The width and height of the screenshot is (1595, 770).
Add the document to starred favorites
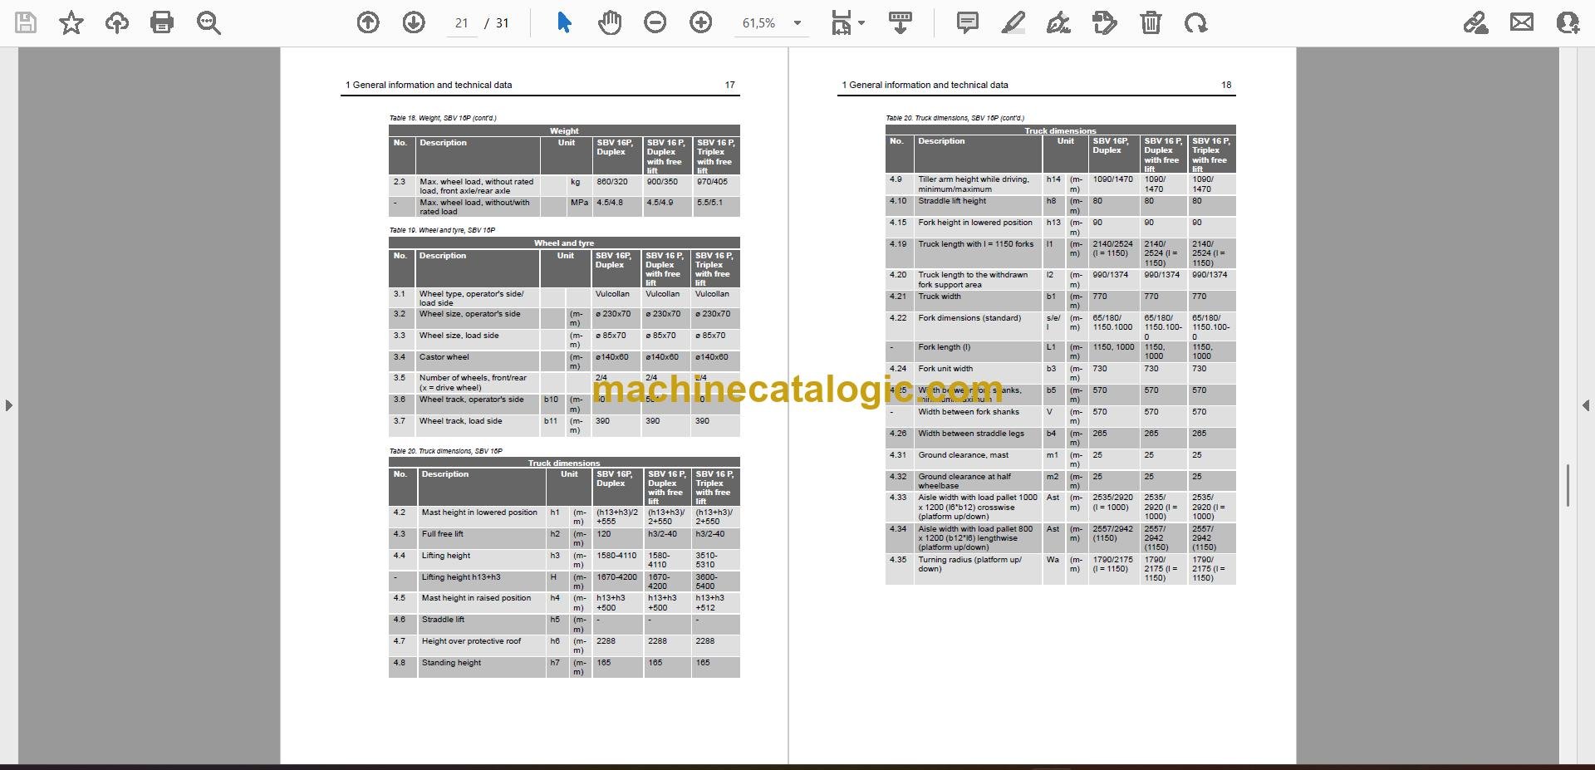pyautogui.click(x=71, y=22)
